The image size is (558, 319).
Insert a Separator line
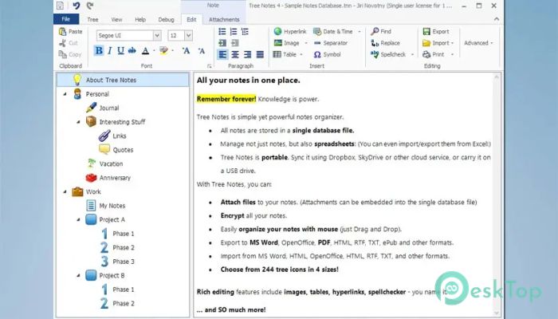pos(331,43)
